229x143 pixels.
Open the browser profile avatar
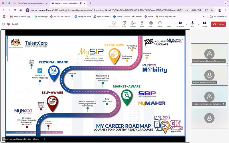coord(220,10)
